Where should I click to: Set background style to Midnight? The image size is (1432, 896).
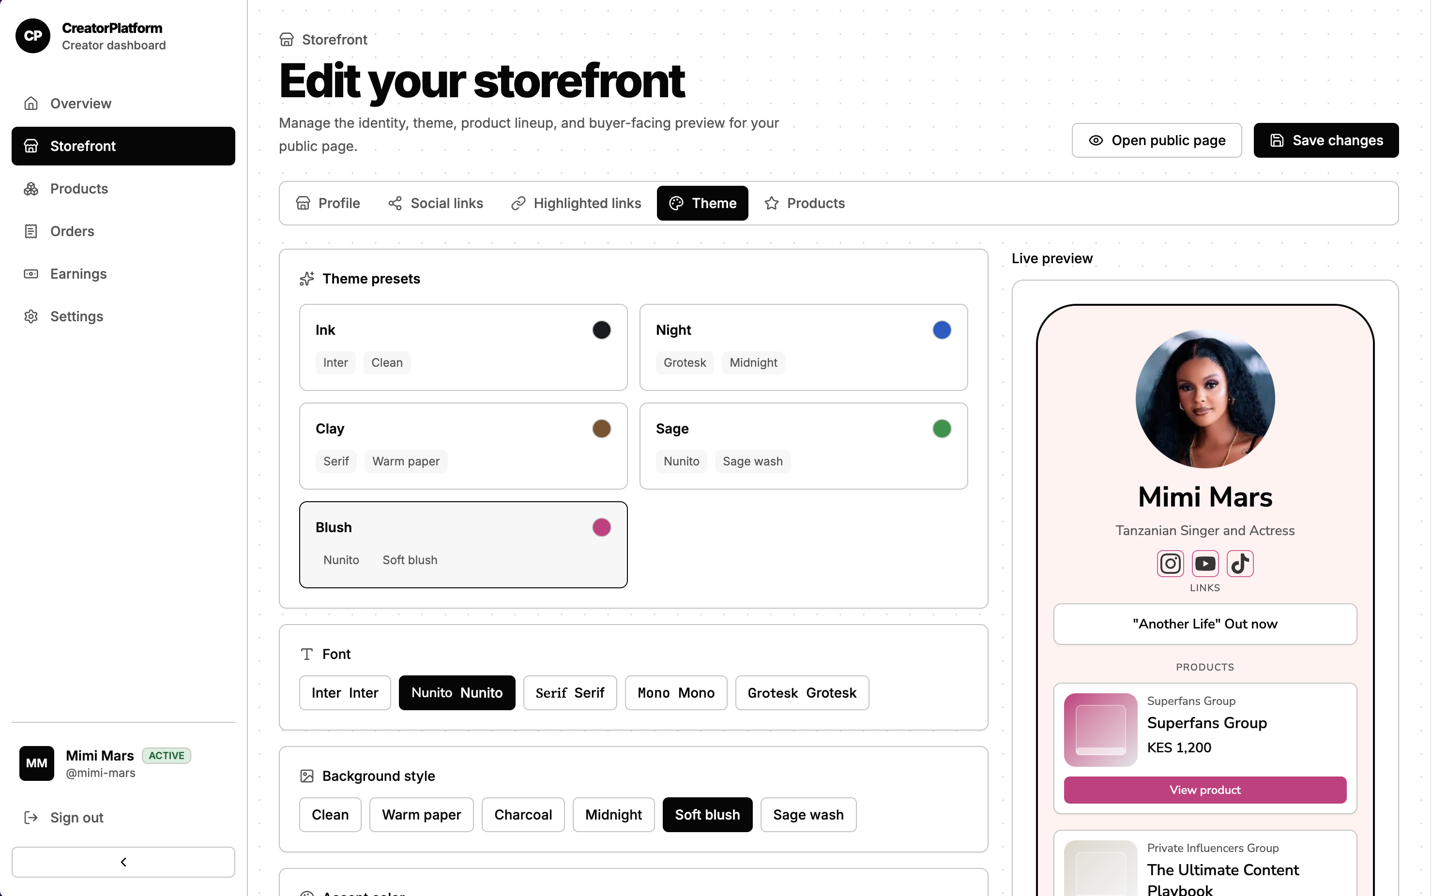point(614,815)
